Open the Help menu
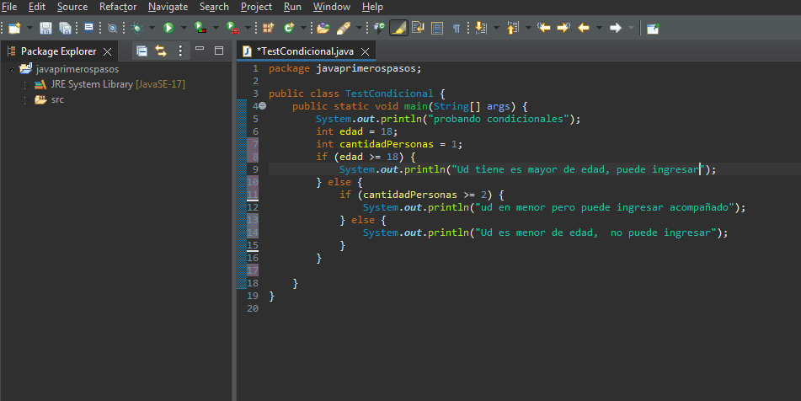Image resolution: width=801 pixels, height=401 pixels. pos(372,7)
